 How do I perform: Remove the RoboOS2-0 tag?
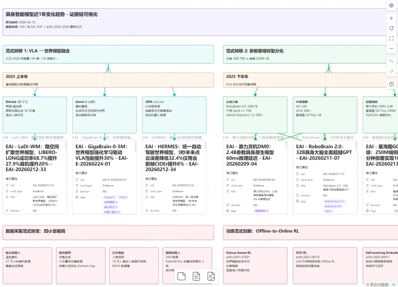341,207
